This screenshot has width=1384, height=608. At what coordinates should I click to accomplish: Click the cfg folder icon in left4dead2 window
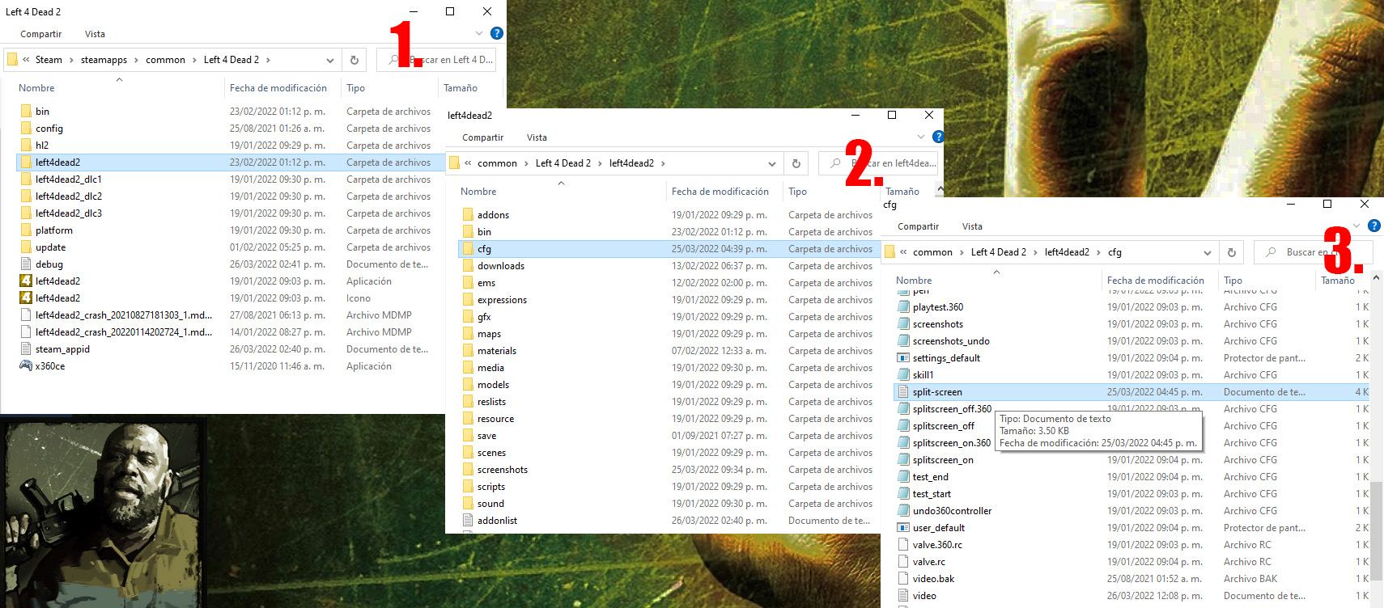point(468,249)
